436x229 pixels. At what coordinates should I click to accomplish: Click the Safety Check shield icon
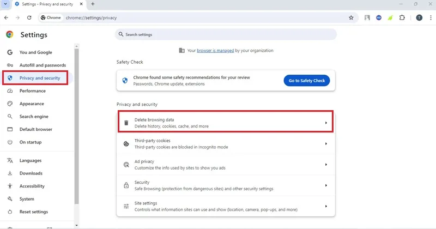coord(125,80)
